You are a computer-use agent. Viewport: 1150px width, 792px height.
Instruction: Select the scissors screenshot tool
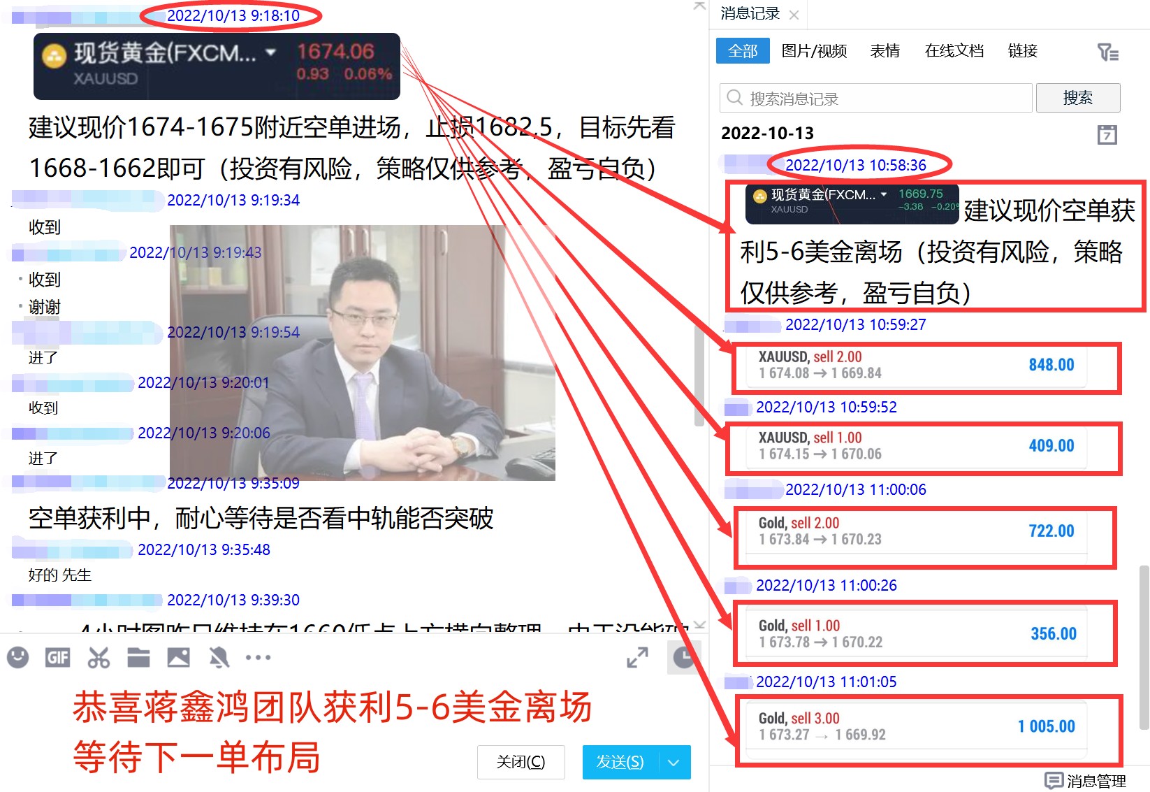[99, 657]
